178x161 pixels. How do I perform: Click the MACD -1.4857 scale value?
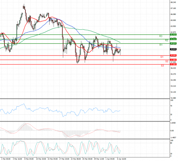(173, 138)
